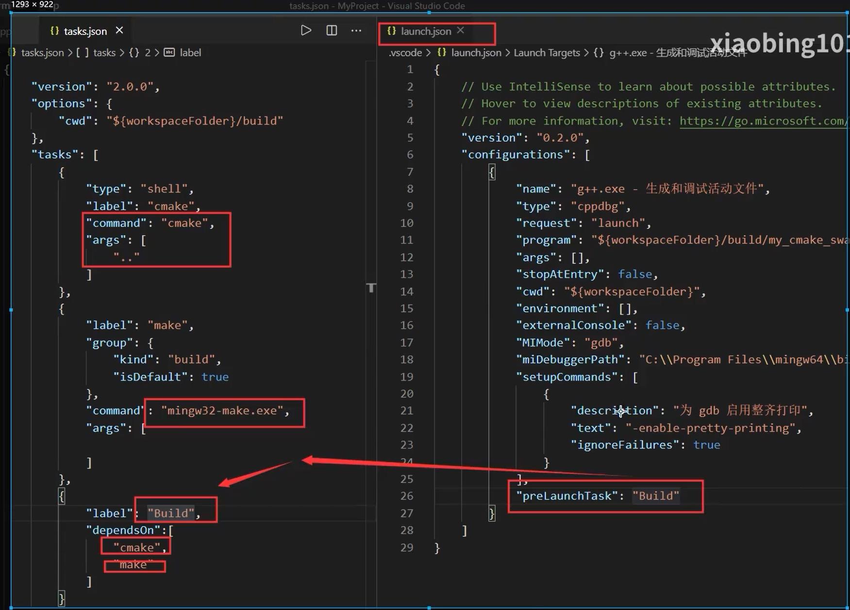Select line number 26 in launch.json
The image size is (850, 610).
coord(407,496)
